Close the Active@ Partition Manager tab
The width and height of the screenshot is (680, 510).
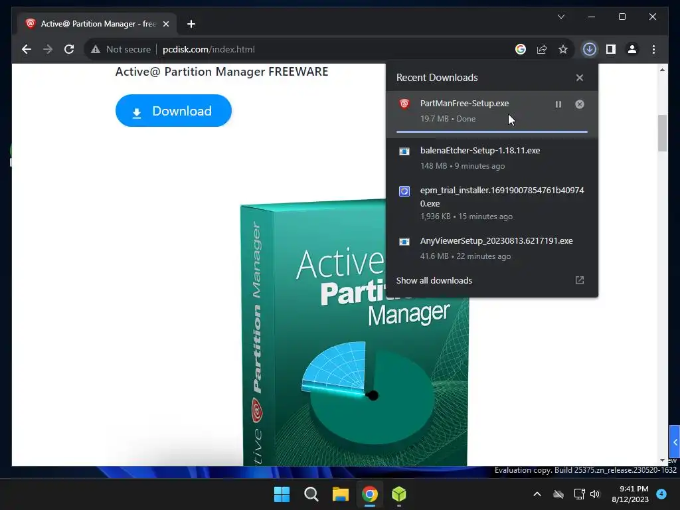point(165,24)
